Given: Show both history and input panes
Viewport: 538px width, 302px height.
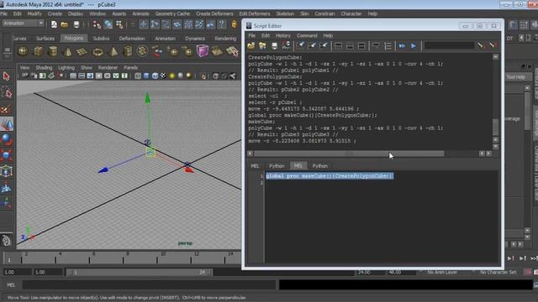Looking at the screenshot, I should [x=361, y=46].
